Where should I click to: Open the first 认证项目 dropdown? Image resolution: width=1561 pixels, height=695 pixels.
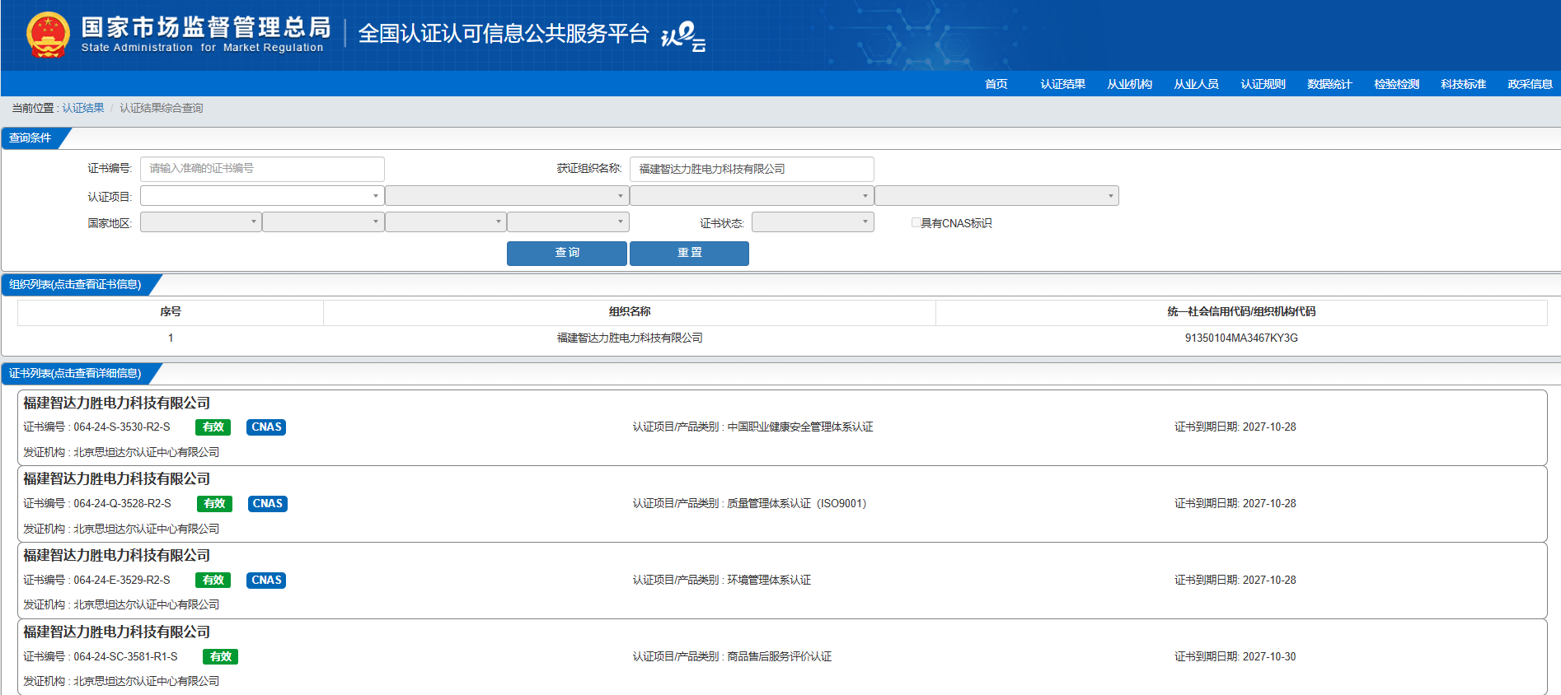pyautogui.click(x=262, y=196)
